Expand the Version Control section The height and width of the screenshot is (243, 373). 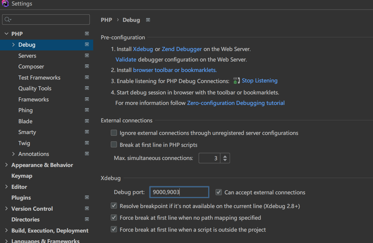(x=6, y=209)
